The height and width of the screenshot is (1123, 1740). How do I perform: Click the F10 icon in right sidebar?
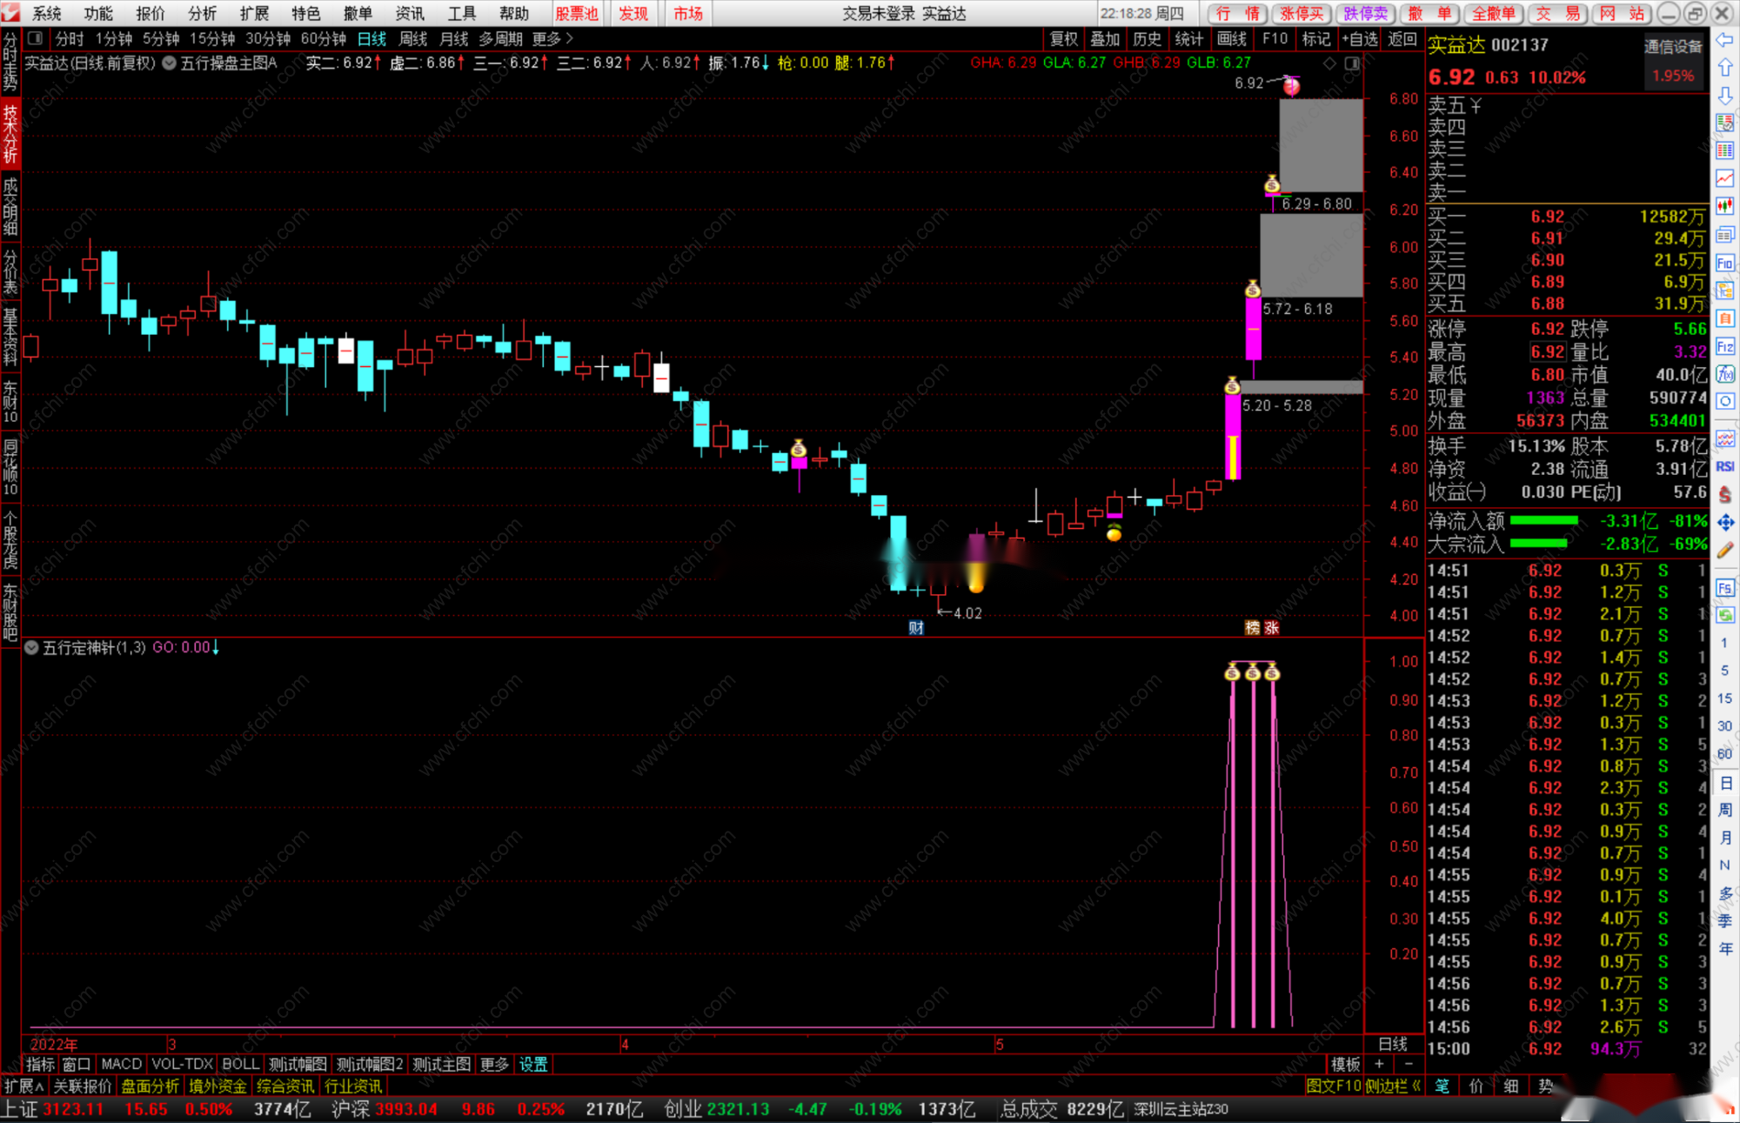1725,263
